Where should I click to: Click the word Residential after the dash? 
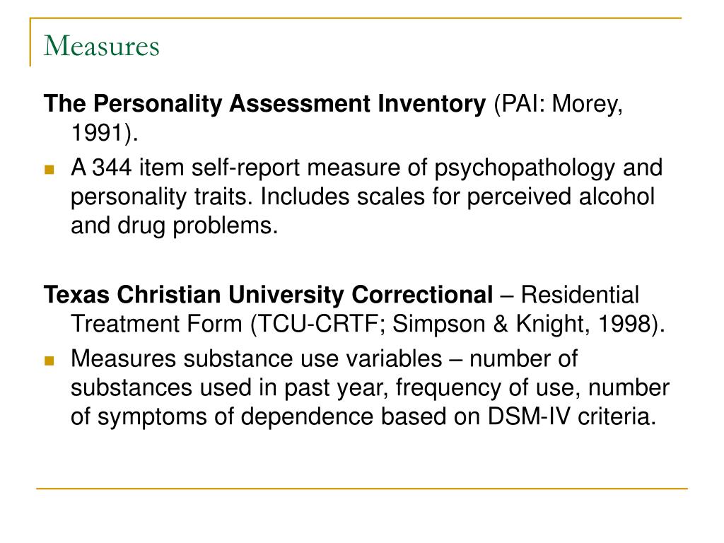[x=580, y=295]
